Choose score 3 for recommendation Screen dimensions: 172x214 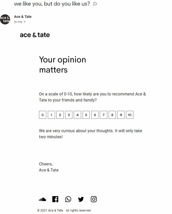pos(69,115)
